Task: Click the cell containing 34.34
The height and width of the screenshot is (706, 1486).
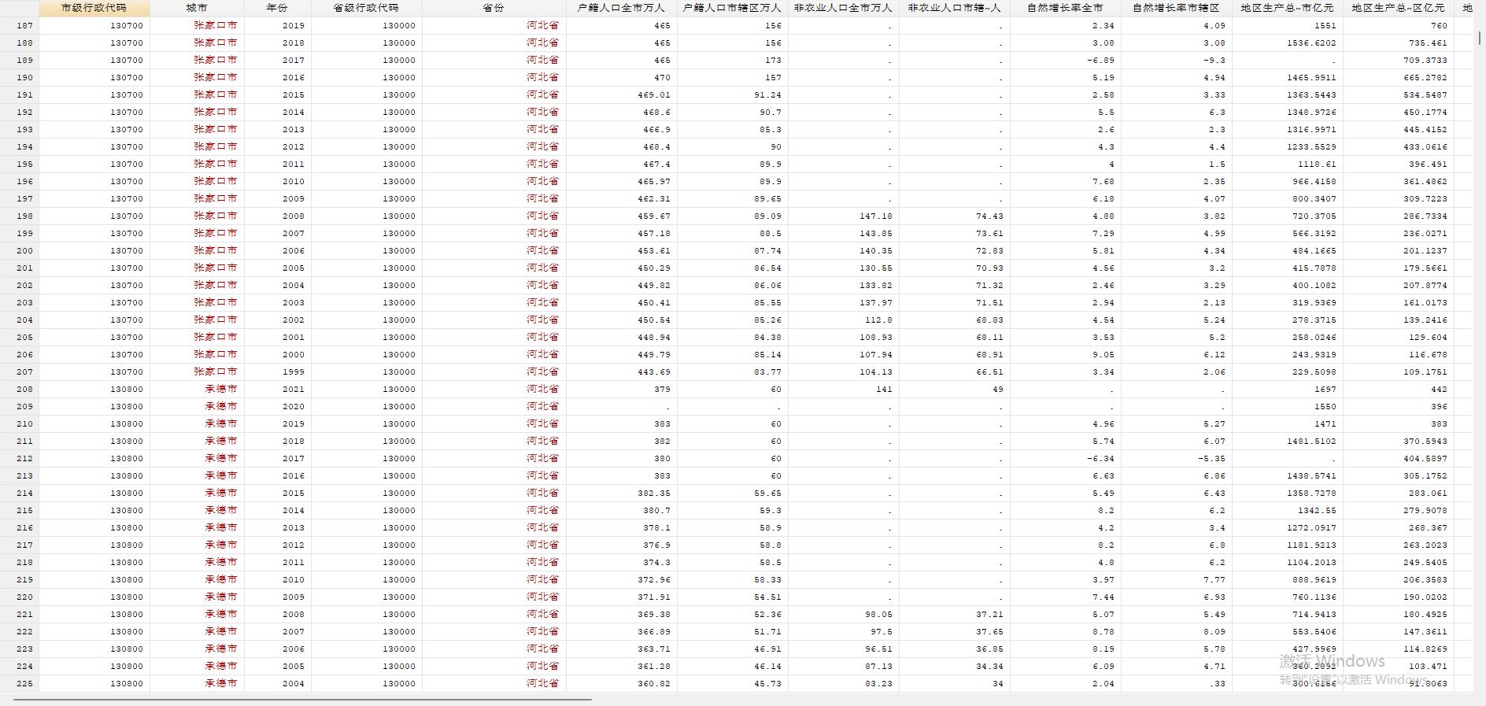Action: point(954,667)
